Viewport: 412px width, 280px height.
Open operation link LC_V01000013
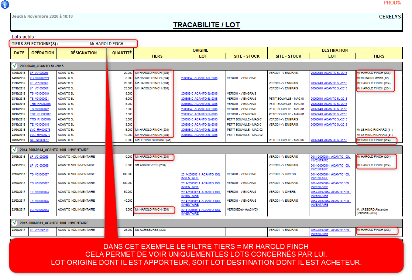[x=39, y=210]
